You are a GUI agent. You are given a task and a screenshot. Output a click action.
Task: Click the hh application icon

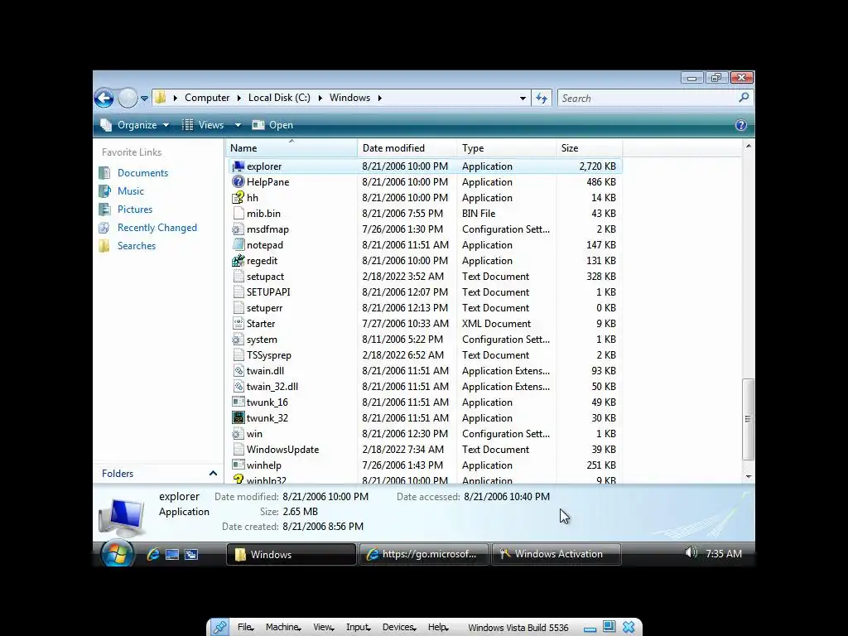click(238, 197)
